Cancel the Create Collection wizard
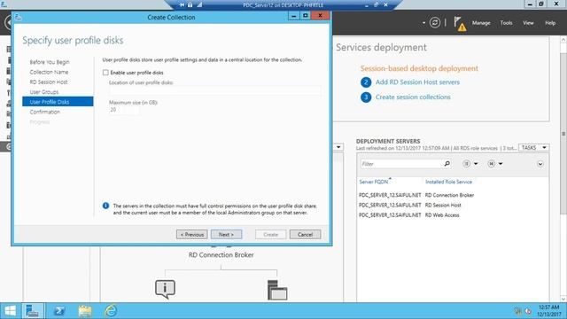Screen dimensions: 567x319 tap(305, 234)
